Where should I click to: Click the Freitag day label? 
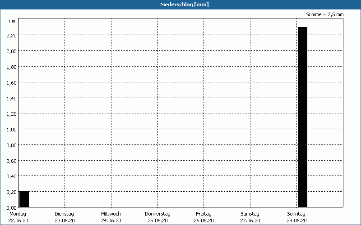point(204,214)
